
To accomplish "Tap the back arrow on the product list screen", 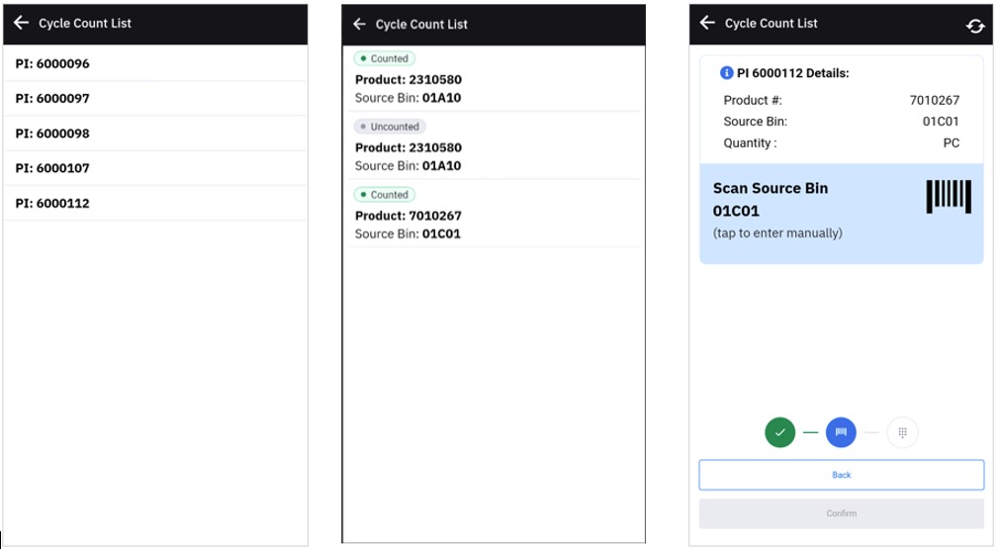I will 359,25.
